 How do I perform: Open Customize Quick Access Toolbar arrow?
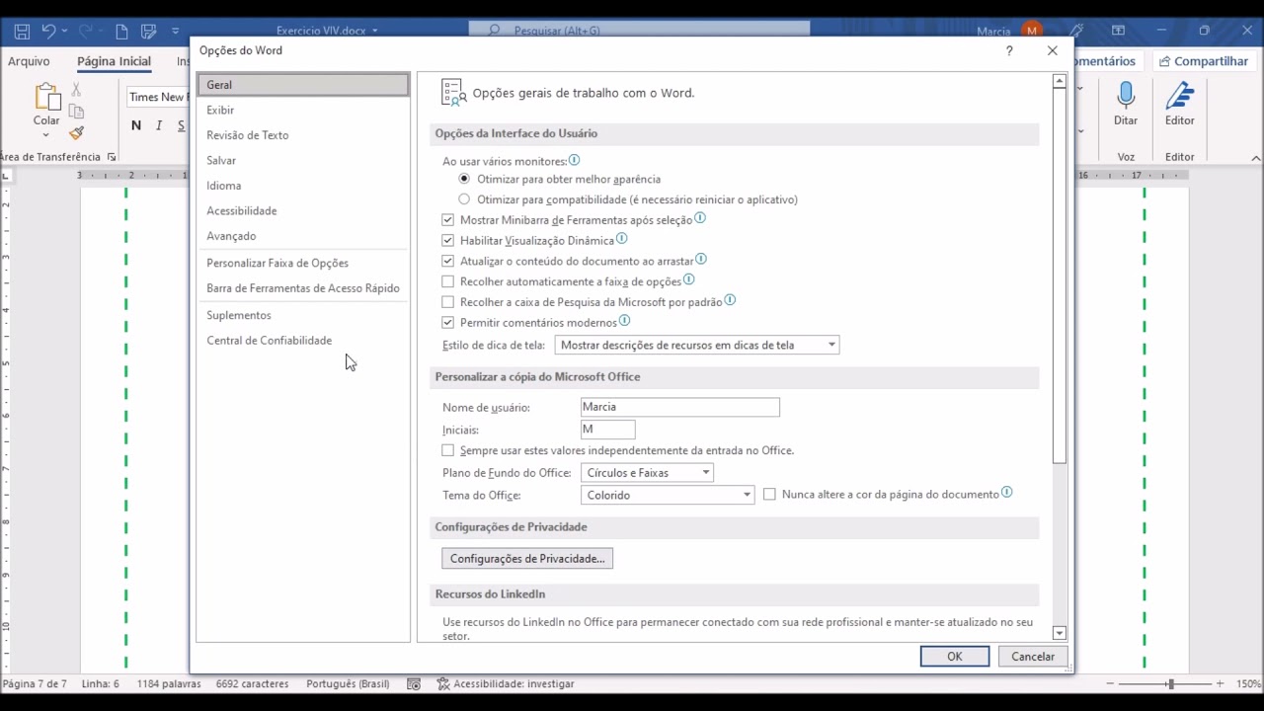[176, 32]
